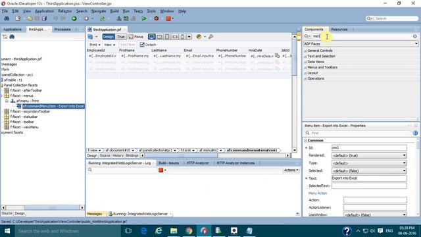The image size is (421, 237).
Task: Select the phone preview device icon
Action: click(x=183, y=37)
